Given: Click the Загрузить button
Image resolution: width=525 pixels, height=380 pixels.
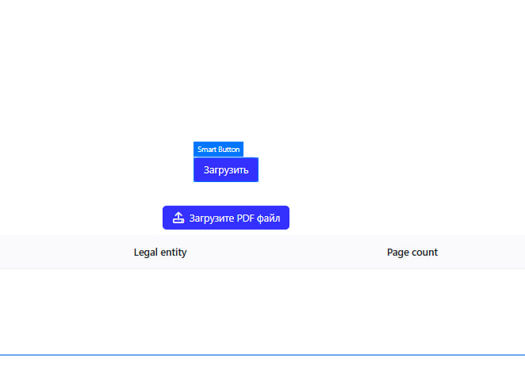Looking at the screenshot, I should point(226,169).
